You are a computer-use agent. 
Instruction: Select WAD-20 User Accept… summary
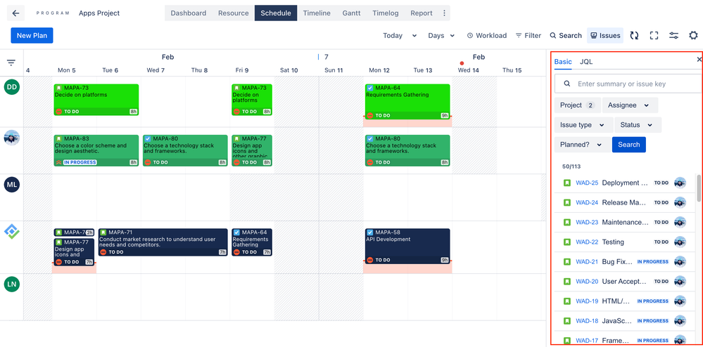coord(625,281)
